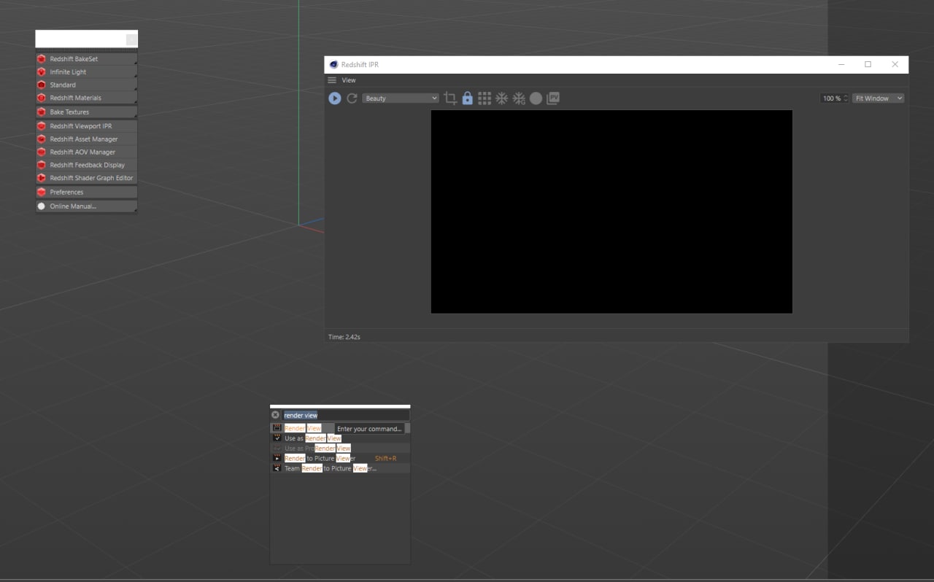Screen dimensions: 934x582
Task: Click the Cinema 4D logo in IPR title bar
Action: pos(334,65)
